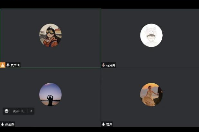The width and height of the screenshot is (199, 132).
Task: Click the white cartoon boy avatar
Action: (151, 35)
